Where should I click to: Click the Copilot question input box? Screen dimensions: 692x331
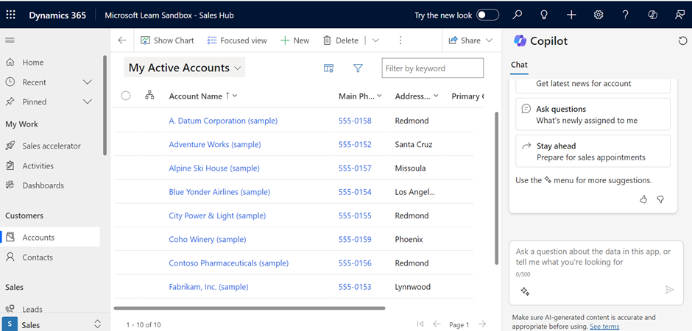point(596,274)
